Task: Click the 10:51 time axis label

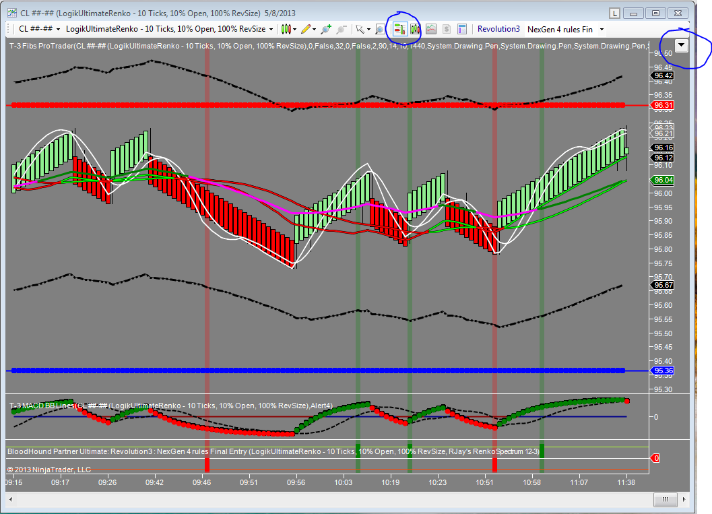Action: [x=484, y=482]
